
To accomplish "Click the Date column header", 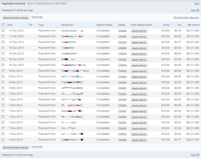I will pos(10,25).
